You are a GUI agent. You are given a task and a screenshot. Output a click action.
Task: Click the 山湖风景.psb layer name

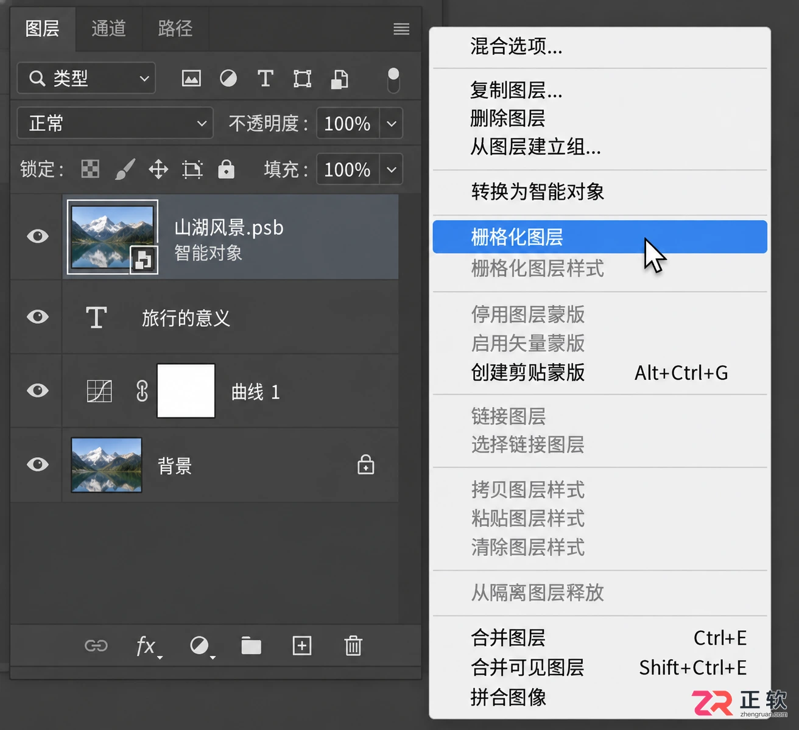point(229,228)
